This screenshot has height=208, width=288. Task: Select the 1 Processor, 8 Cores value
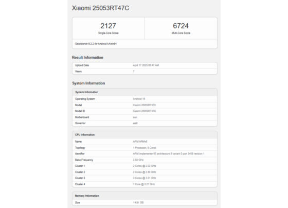click(145, 148)
